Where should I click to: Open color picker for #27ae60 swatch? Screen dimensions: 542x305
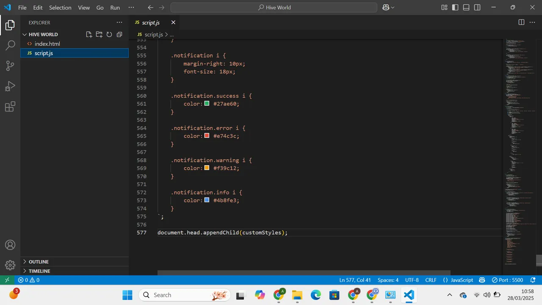[207, 103]
